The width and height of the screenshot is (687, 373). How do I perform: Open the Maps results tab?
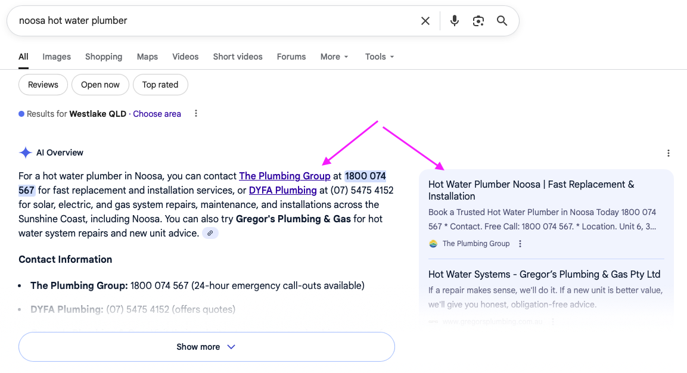[147, 57]
